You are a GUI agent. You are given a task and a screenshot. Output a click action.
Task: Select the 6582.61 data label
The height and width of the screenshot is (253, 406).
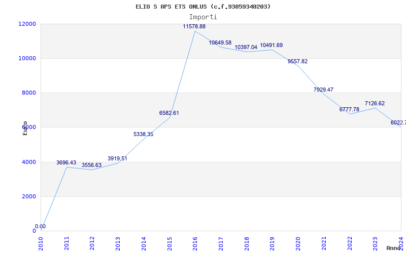pos(169,113)
